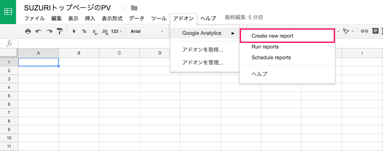Choose Run reports from the submenu
The width and height of the screenshot is (383, 151).
click(265, 47)
